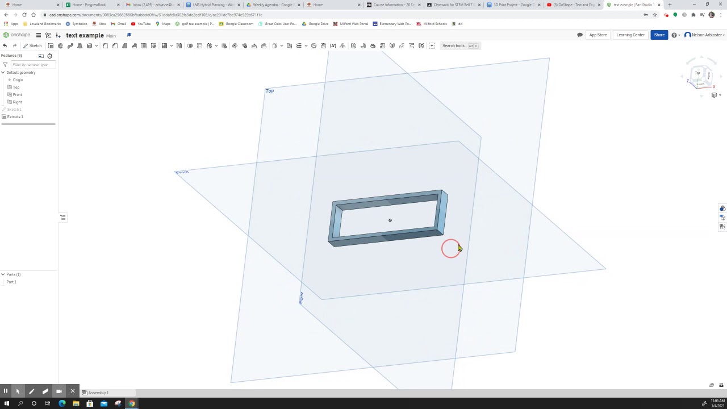This screenshot has width=727, height=409.
Task: Click the insert new element icon
Action: (x=58, y=35)
